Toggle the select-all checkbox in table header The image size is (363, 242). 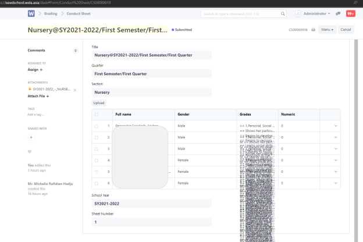[x=97, y=115]
